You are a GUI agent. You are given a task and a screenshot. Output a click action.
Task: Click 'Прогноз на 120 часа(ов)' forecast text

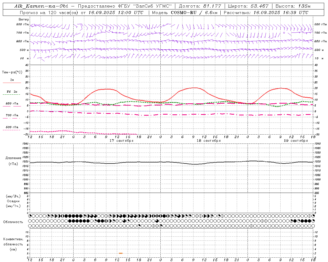point(49,13)
